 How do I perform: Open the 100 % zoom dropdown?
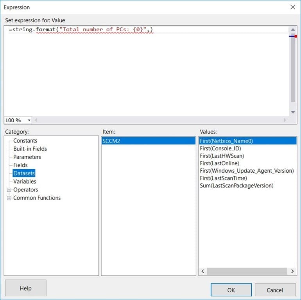click(29, 120)
